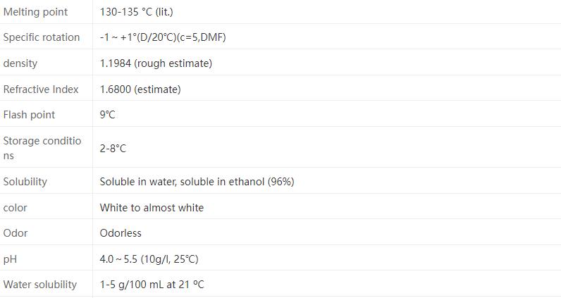Click the Melting point row label
561x298 pixels.
35,12
